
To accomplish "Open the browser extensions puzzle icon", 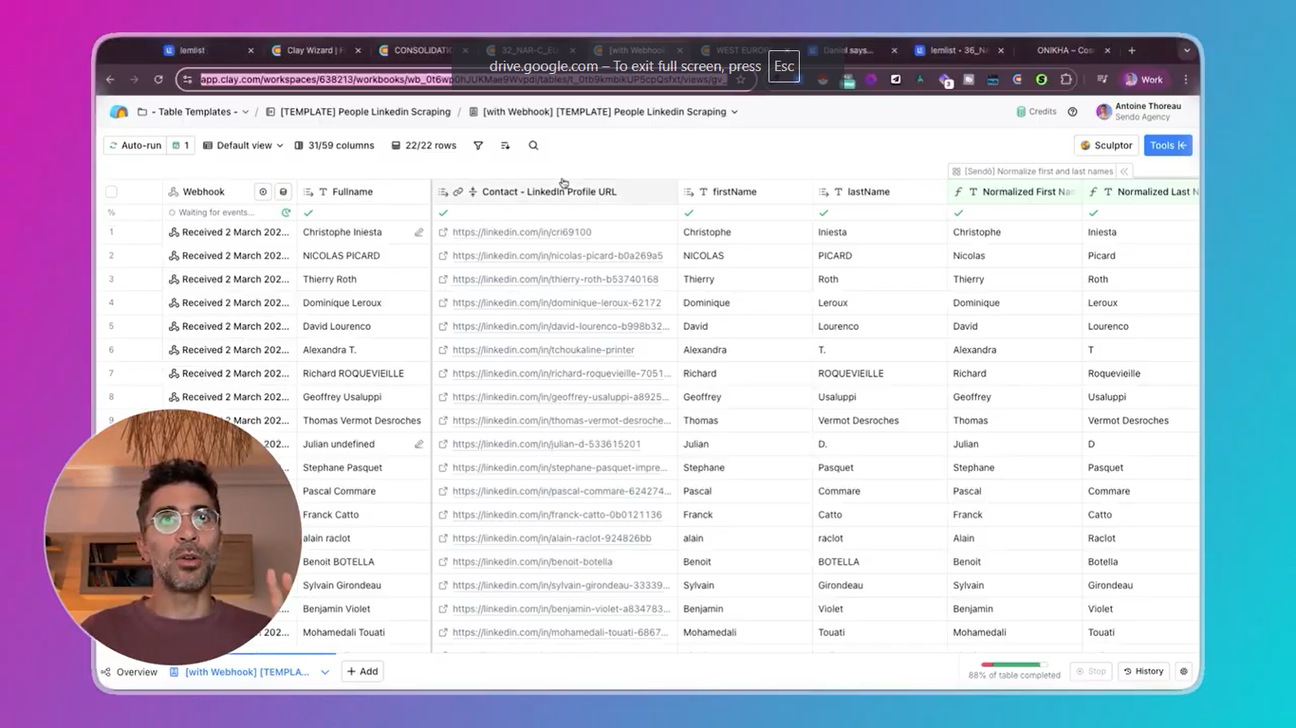I will pyautogui.click(x=1066, y=80).
